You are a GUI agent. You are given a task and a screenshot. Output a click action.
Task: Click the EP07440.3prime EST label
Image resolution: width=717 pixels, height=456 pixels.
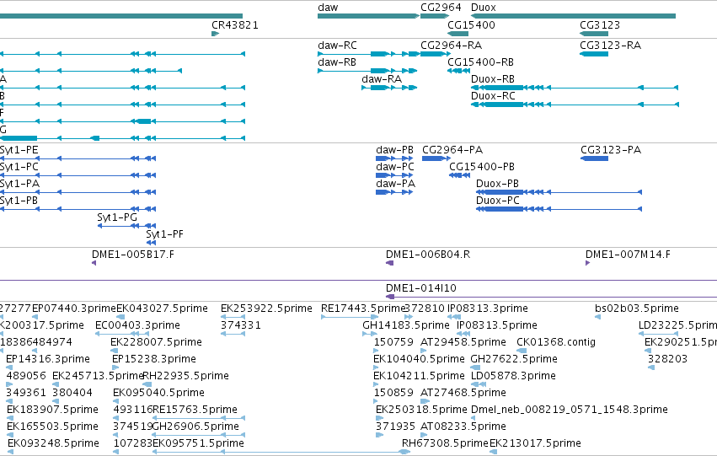74,308
